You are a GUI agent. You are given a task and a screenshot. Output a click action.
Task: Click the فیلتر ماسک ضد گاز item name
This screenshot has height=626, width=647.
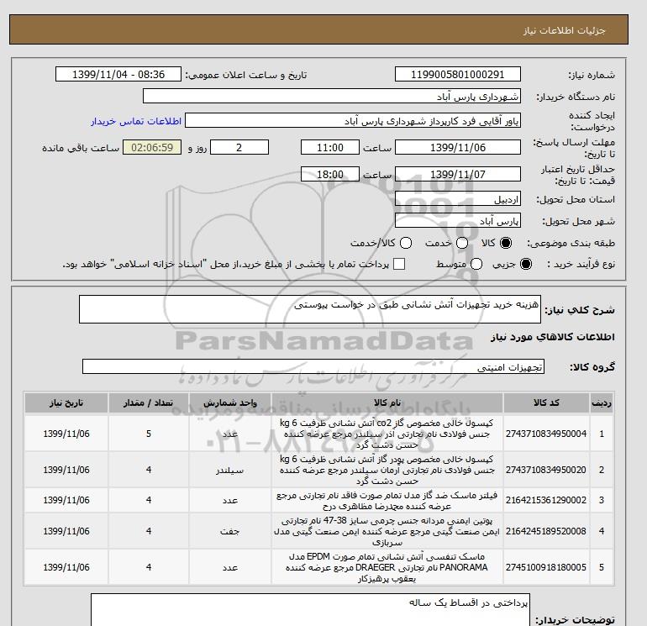coord(387,500)
